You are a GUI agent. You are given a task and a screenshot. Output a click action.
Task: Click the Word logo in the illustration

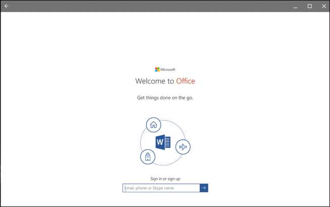point(163,142)
